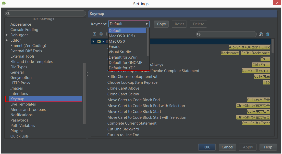Select Clone Caret Above action row
The image size is (282, 154).
click(123, 88)
